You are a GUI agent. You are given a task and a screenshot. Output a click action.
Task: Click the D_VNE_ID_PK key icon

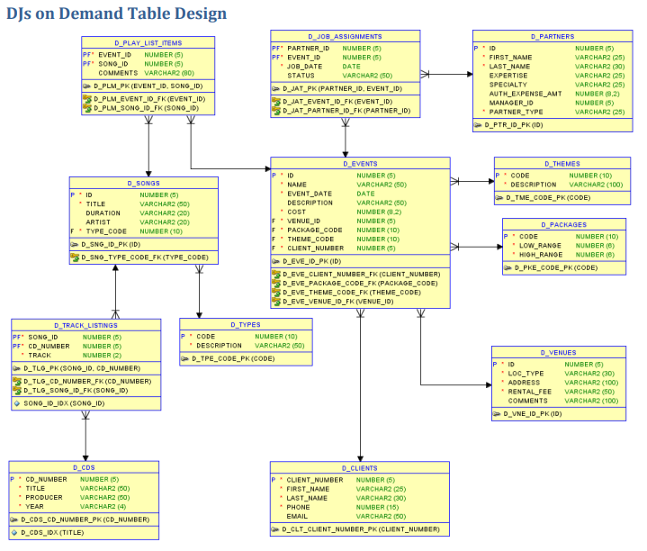[497, 414]
